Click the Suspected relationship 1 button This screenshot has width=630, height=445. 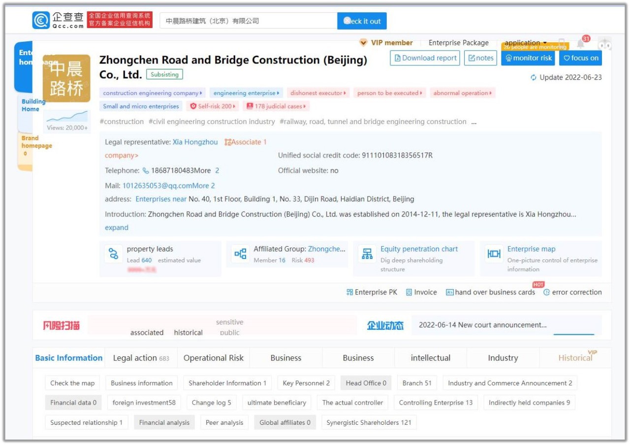tap(87, 422)
